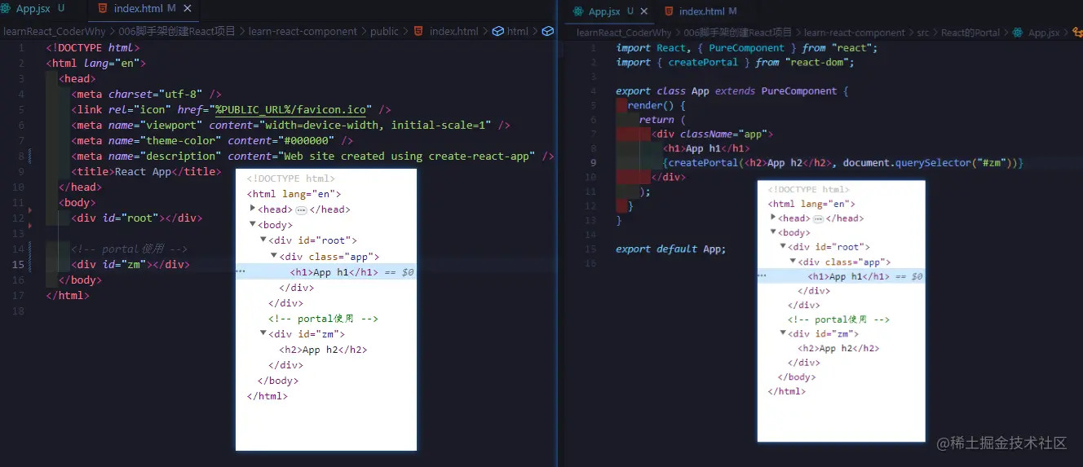The height and width of the screenshot is (467, 1083).
Task: Click React icon on right pane App.jsx tab
Action: (578, 11)
